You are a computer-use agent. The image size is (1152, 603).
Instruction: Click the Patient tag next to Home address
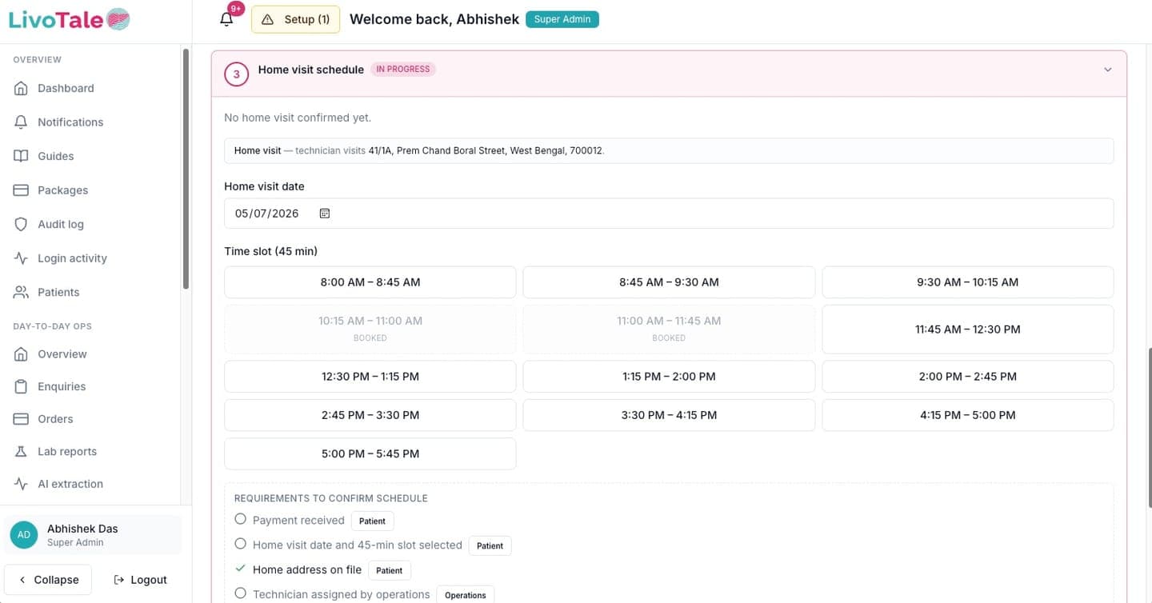pos(390,570)
